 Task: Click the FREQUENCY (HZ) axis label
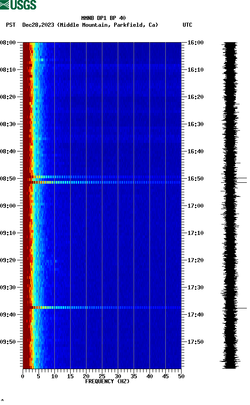click(107, 381)
